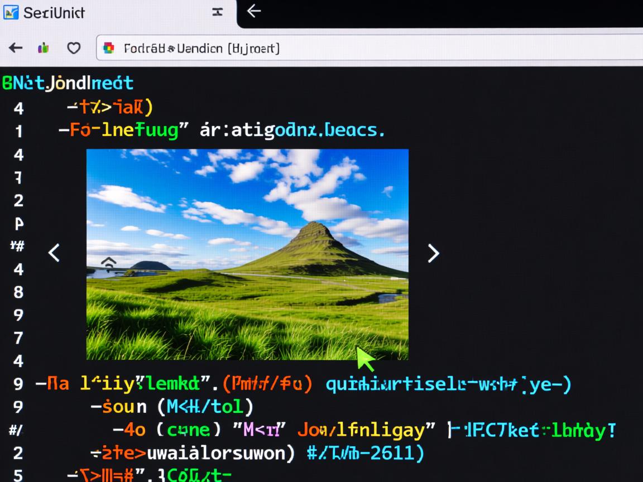Click the white ár:atigodnx.beacs text
Viewport: 643px width, 482px height.
tap(292, 131)
